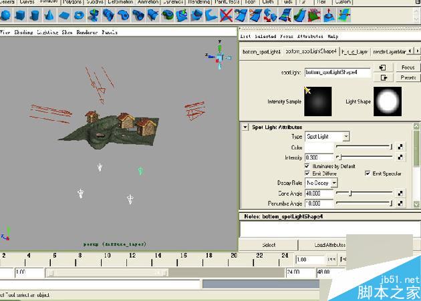
Task: Click the Color swatch of the spotlight
Action: 319,147
